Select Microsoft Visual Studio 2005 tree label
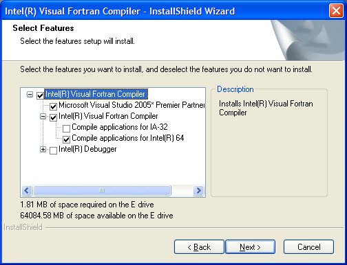 (x=132, y=105)
